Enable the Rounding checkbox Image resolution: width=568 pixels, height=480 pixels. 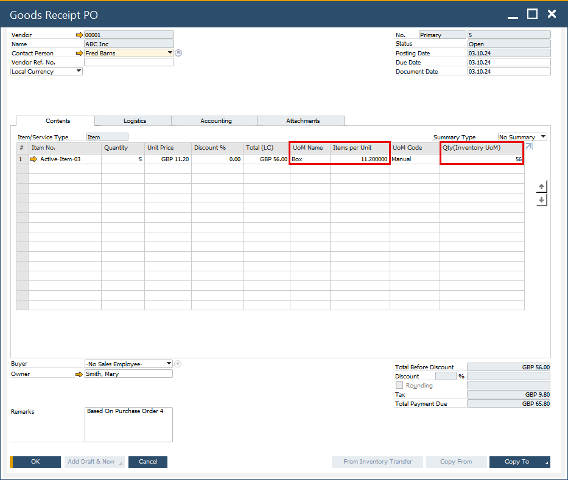(399, 386)
